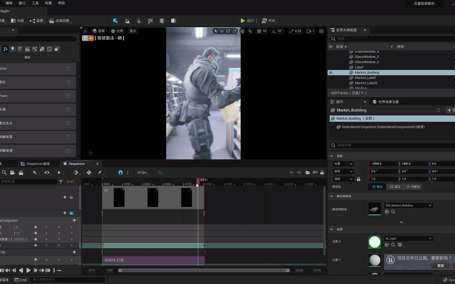This screenshot has width=455, height=284.
Task: Open the Perspective view mode dropdown
Action: pyautogui.click(x=99, y=31)
